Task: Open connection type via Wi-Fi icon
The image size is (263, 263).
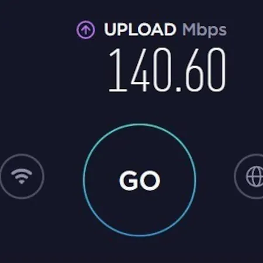Action: [22, 177]
